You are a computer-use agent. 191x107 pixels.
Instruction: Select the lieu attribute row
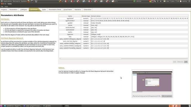(x=124, y=37)
